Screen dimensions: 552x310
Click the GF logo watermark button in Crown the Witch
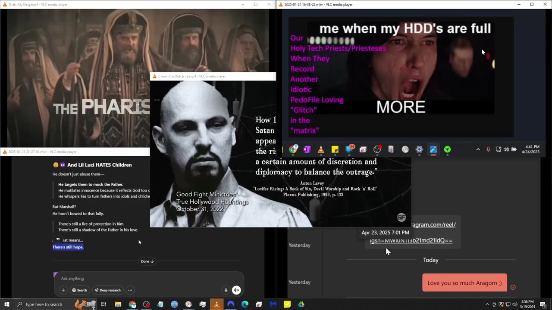[401, 217]
